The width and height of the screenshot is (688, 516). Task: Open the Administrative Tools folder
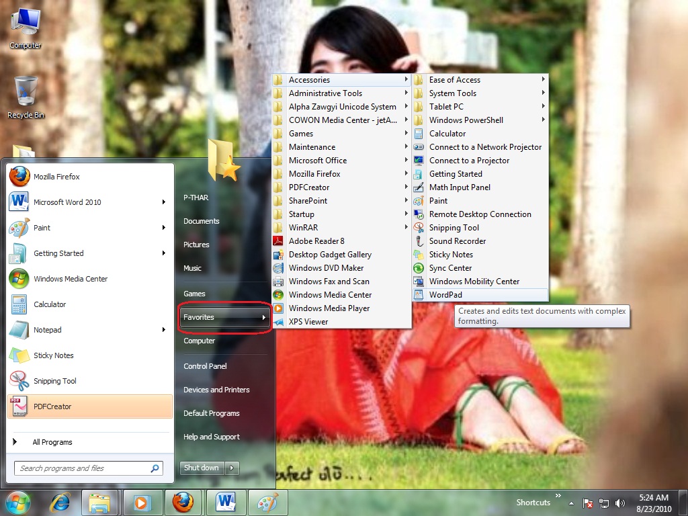pyautogui.click(x=341, y=93)
